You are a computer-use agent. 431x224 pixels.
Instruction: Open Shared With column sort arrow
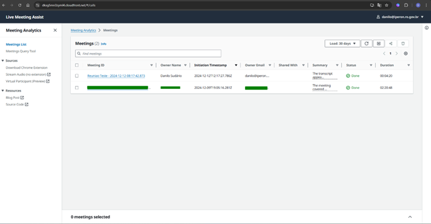[x=303, y=65]
